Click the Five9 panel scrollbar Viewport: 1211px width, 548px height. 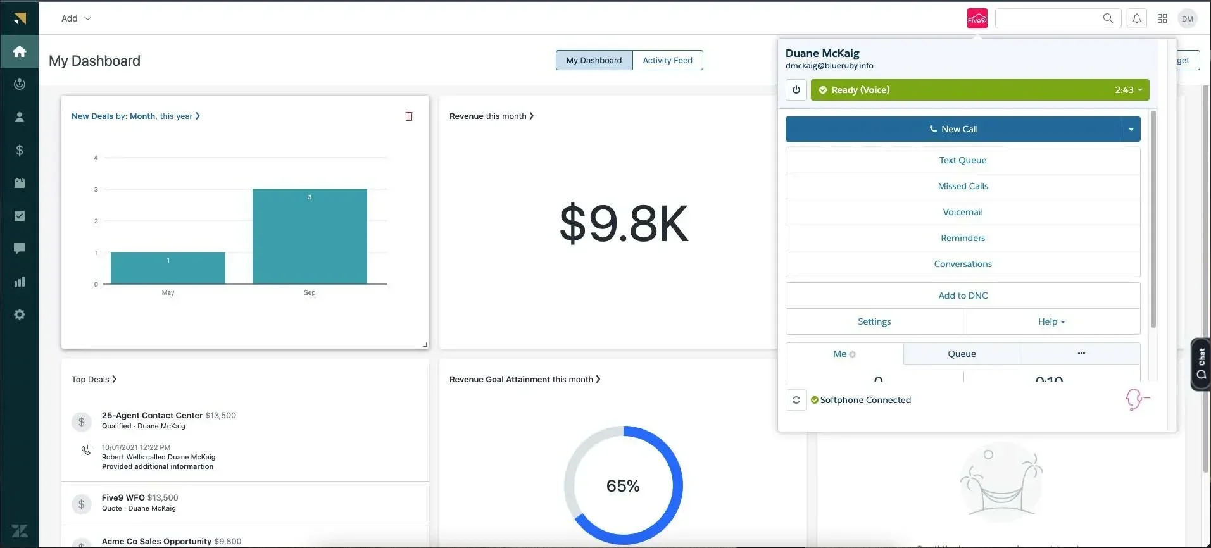1153,219
